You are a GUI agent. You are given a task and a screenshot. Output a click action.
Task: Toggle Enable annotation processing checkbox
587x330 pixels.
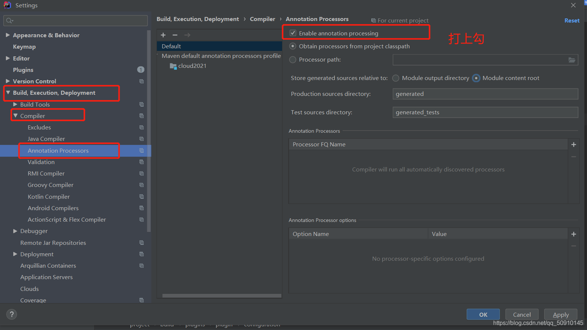pos(293,33)
